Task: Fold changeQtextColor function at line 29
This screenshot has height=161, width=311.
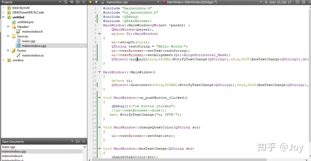Action: (x=100, y=127)
